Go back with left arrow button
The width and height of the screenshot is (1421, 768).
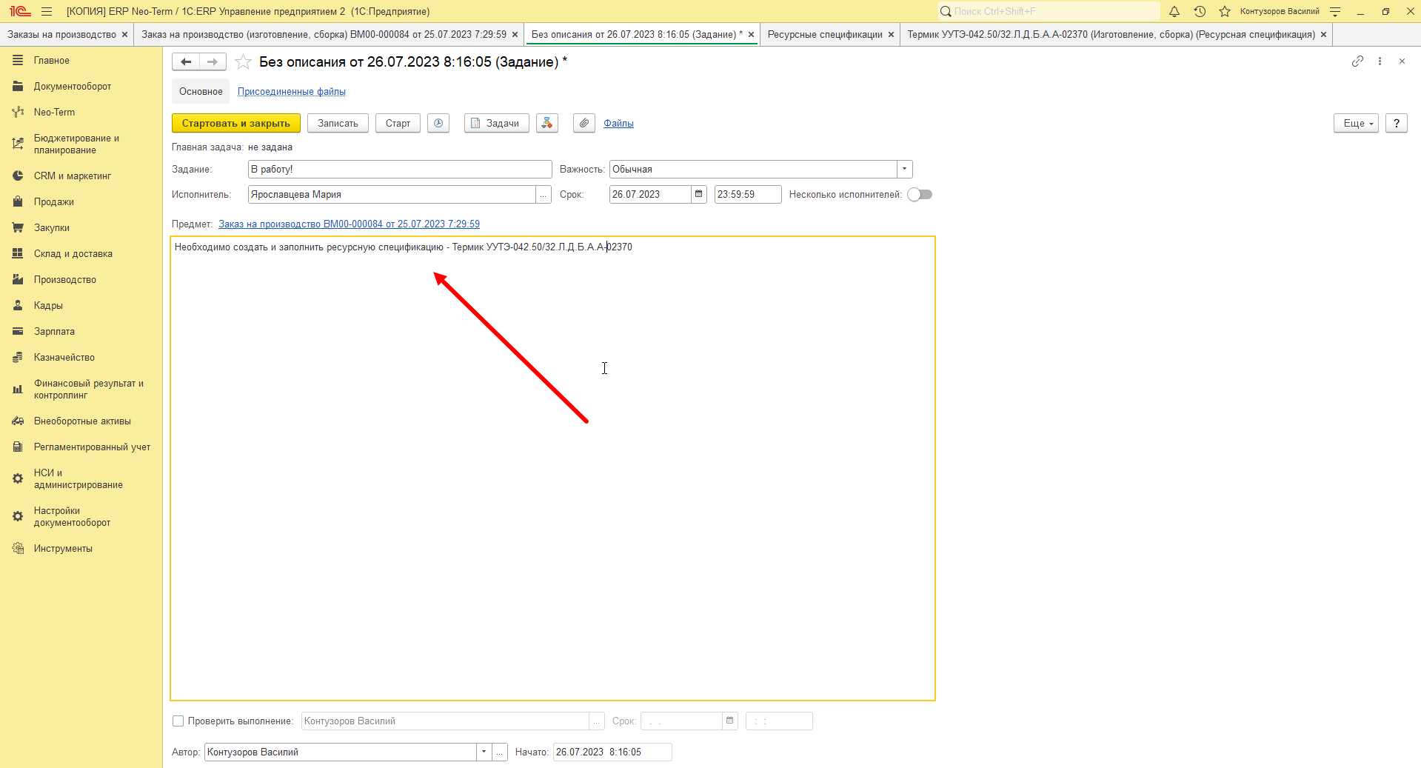(x=186, y=62)
